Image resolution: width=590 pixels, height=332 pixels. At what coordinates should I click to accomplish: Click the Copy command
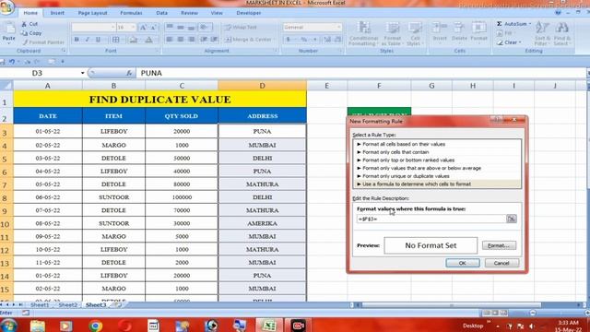tap(31, 33)
